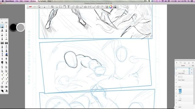The width and height of the screenshot is (195, 109).
Task: Open the brush library icon atop the brush palette
Action: point(6,22)
